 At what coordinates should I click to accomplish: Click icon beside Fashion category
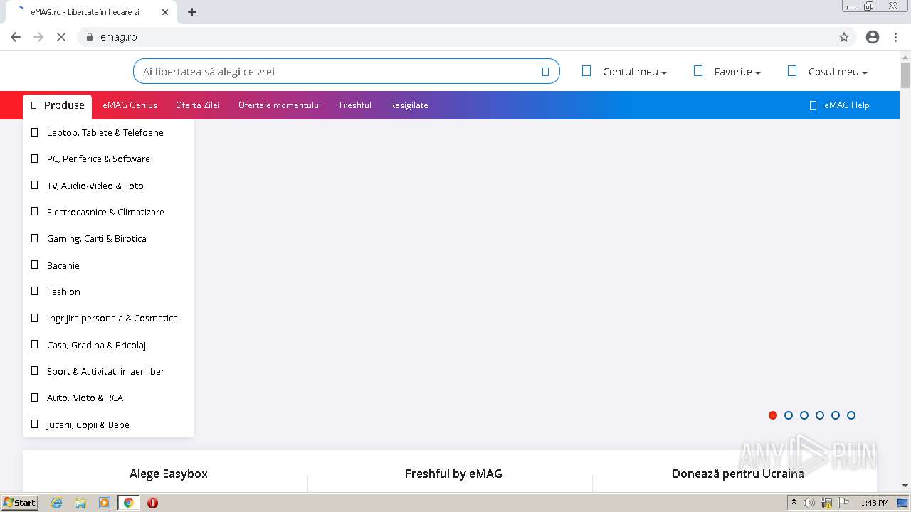[34, 292]
